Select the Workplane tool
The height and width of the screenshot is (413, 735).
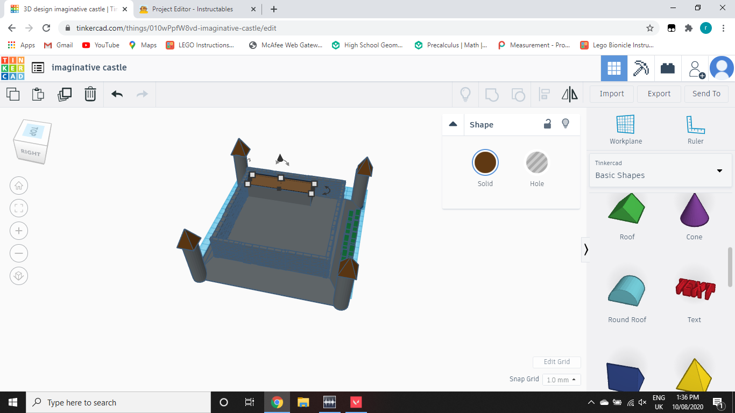[625, 130]
